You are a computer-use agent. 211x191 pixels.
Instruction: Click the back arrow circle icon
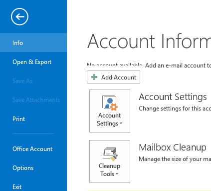click(19, 16)
